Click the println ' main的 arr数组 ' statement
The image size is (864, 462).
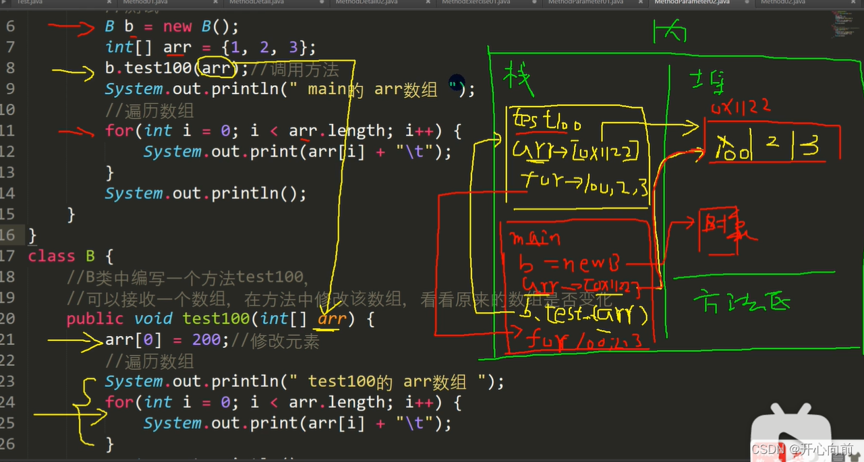(290, 90)
